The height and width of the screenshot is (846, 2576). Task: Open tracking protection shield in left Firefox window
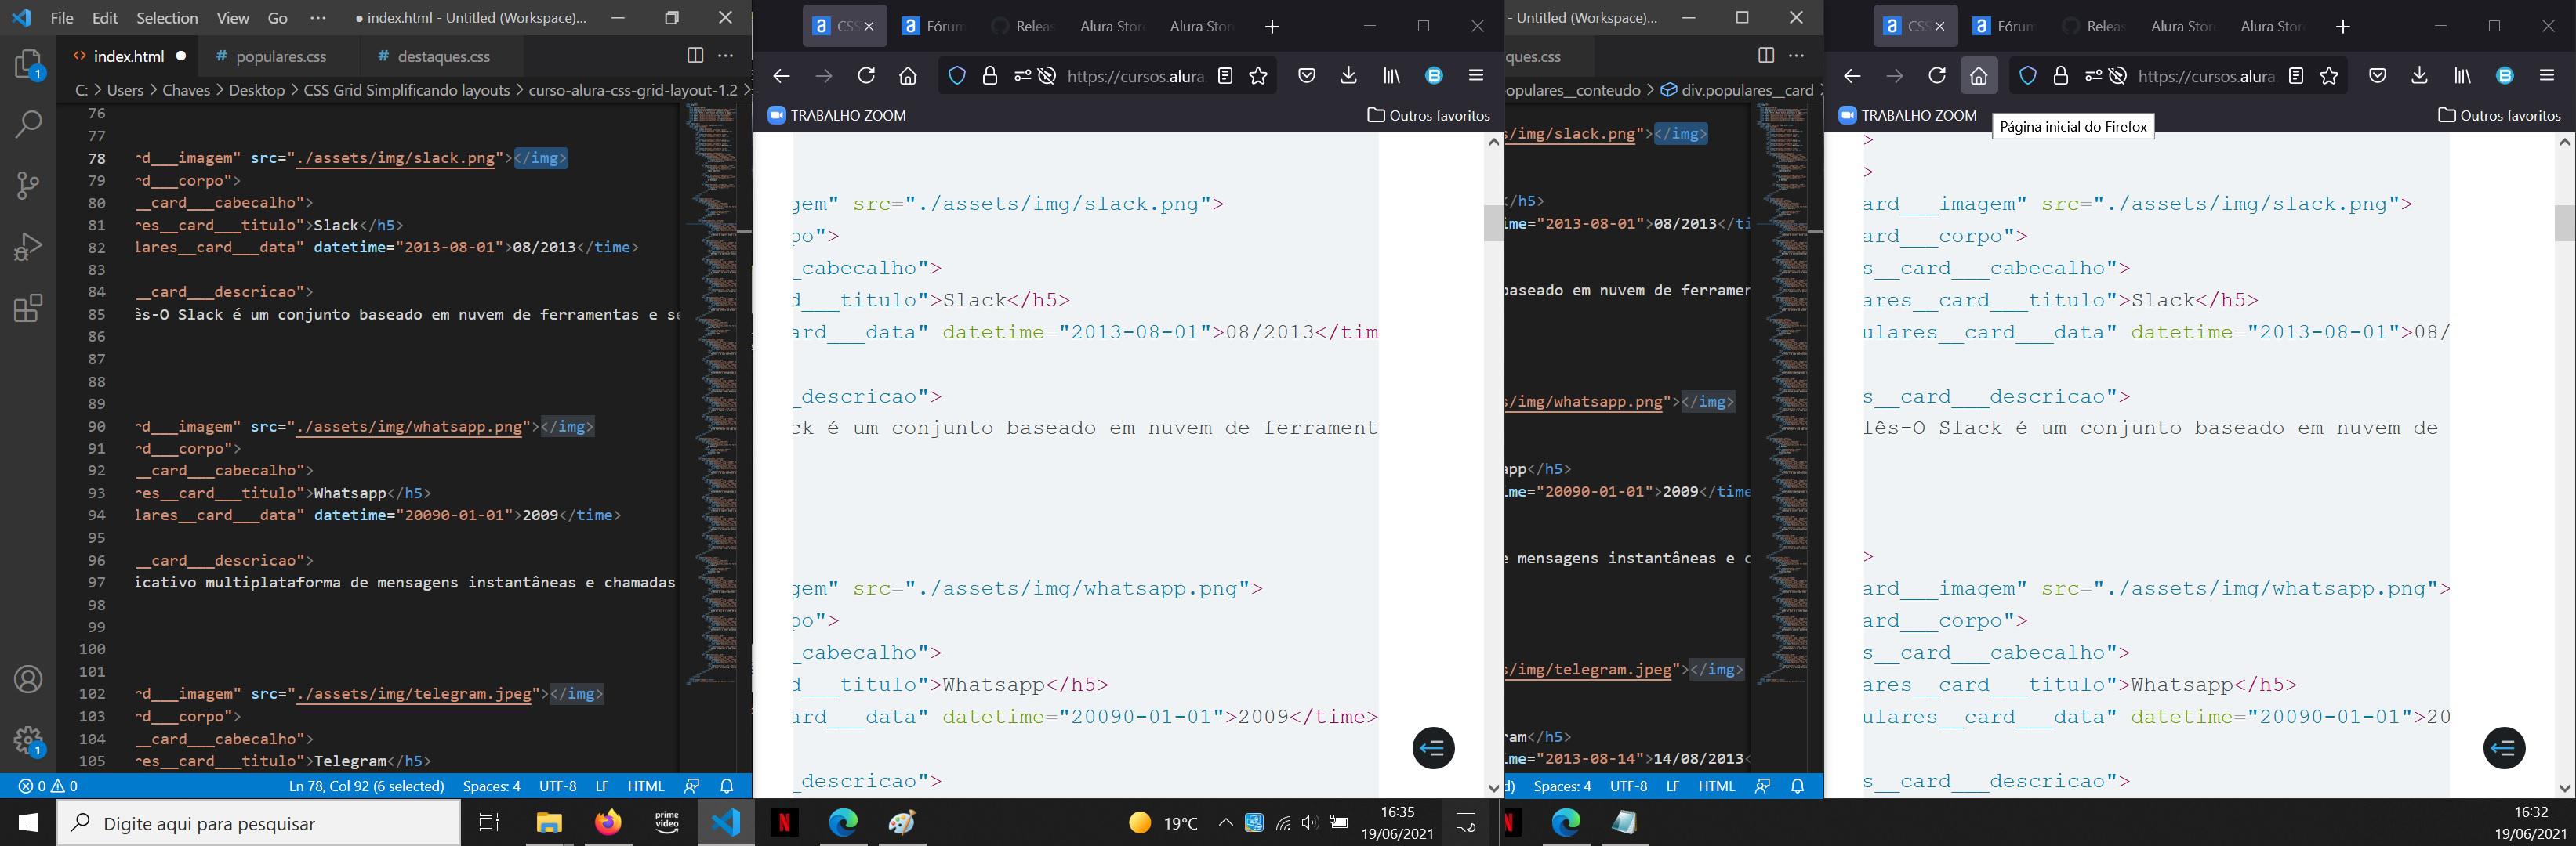pos(957,76)
